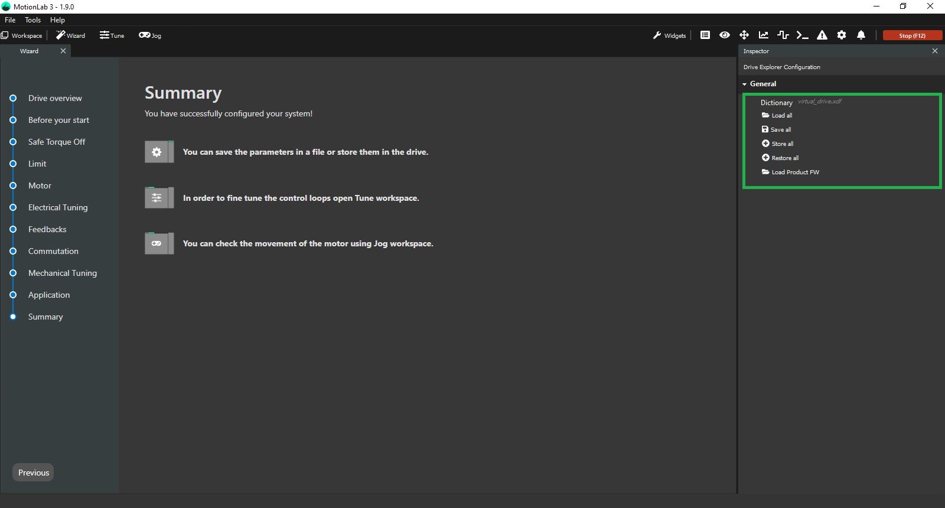This screenshot has height=508, width=945.
Task: Click the Previous button
Action: tap(34, 473)
